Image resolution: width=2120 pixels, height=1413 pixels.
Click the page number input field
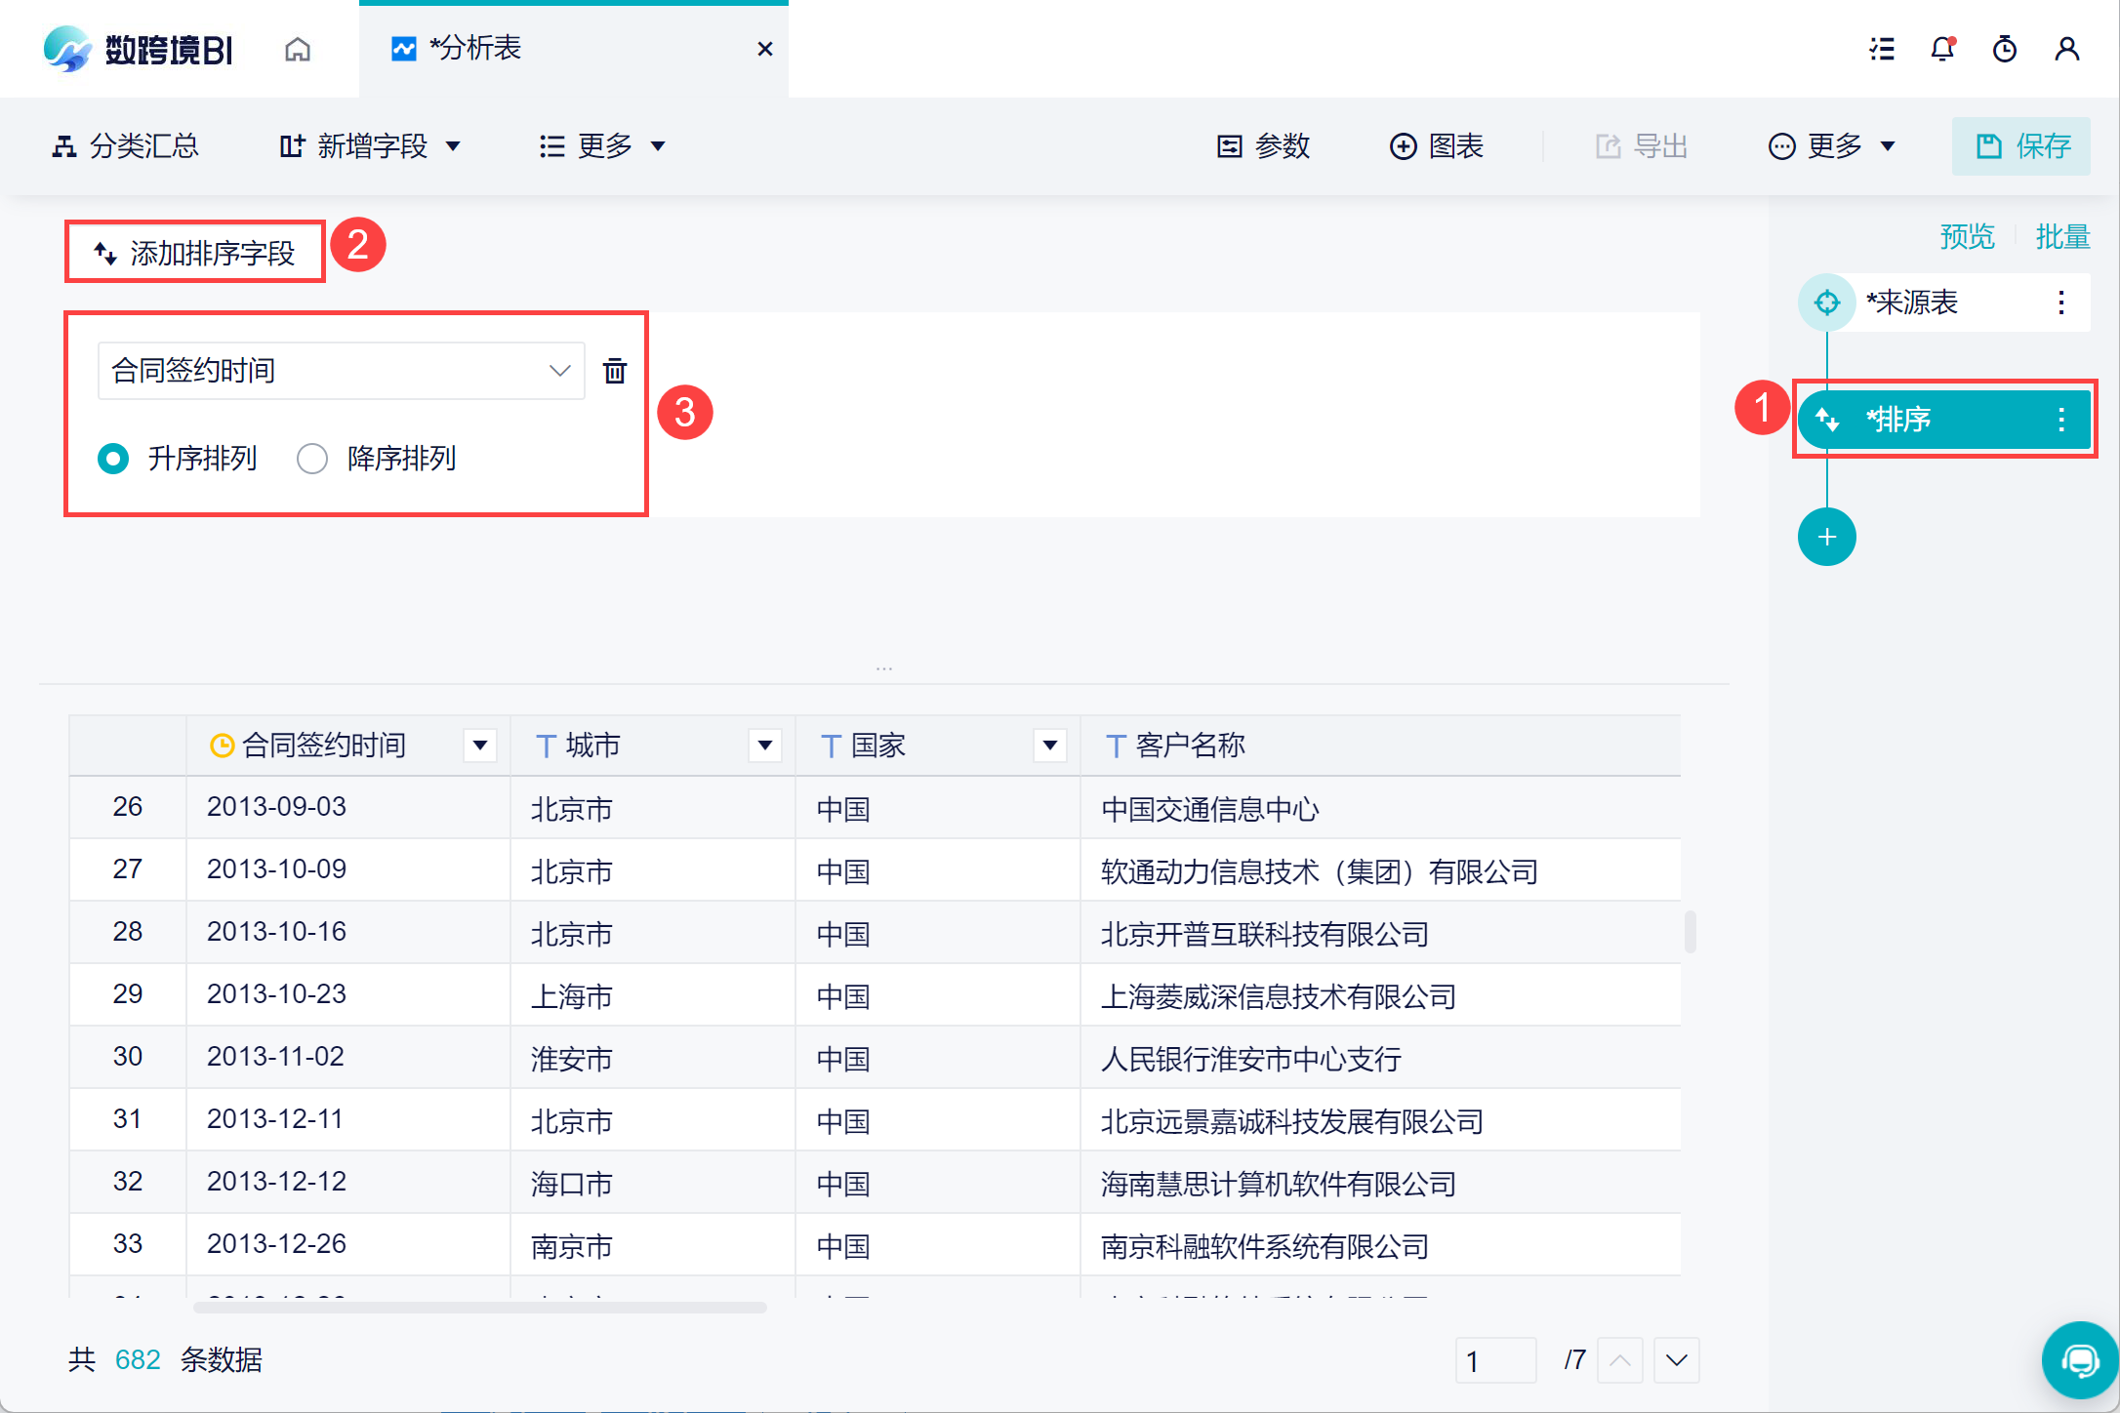tap(1496, 1360)
